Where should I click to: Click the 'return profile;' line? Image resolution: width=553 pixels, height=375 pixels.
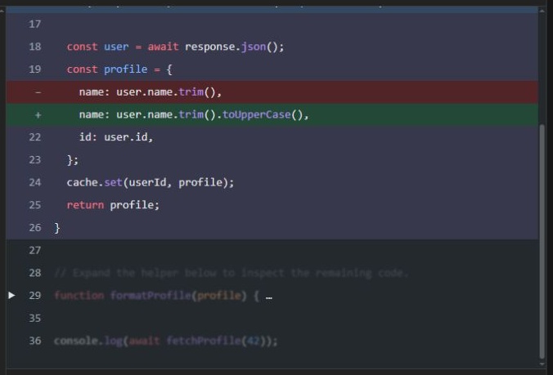[x=113, y=204]
